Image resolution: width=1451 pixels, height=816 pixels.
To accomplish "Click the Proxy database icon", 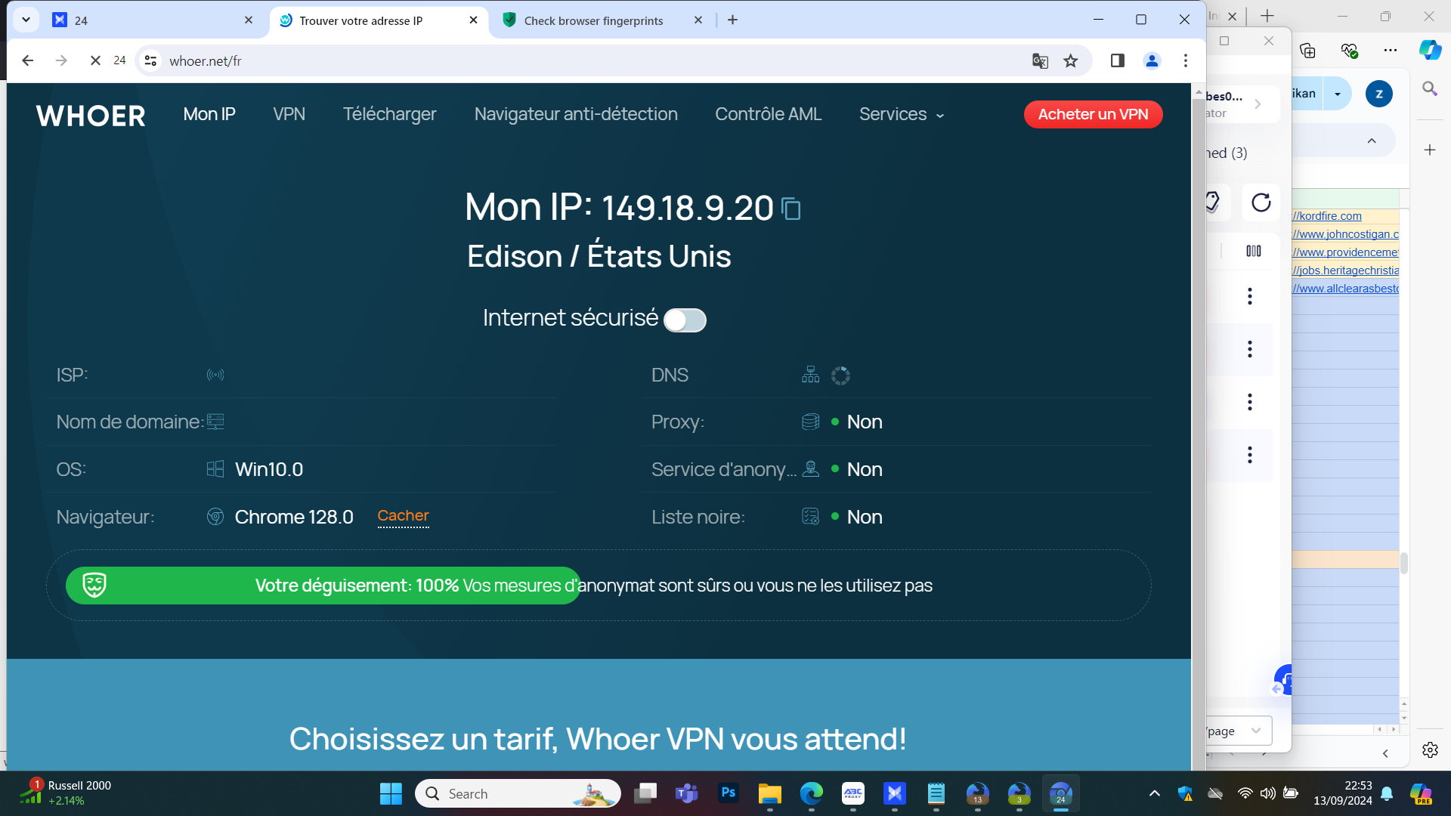I will (811, 422).
